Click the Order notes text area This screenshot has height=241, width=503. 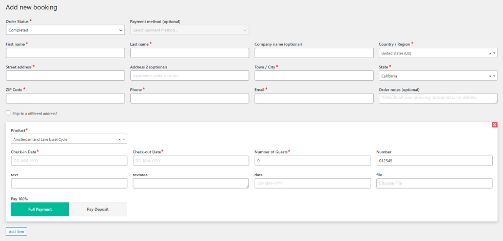[x=438, y=98]
